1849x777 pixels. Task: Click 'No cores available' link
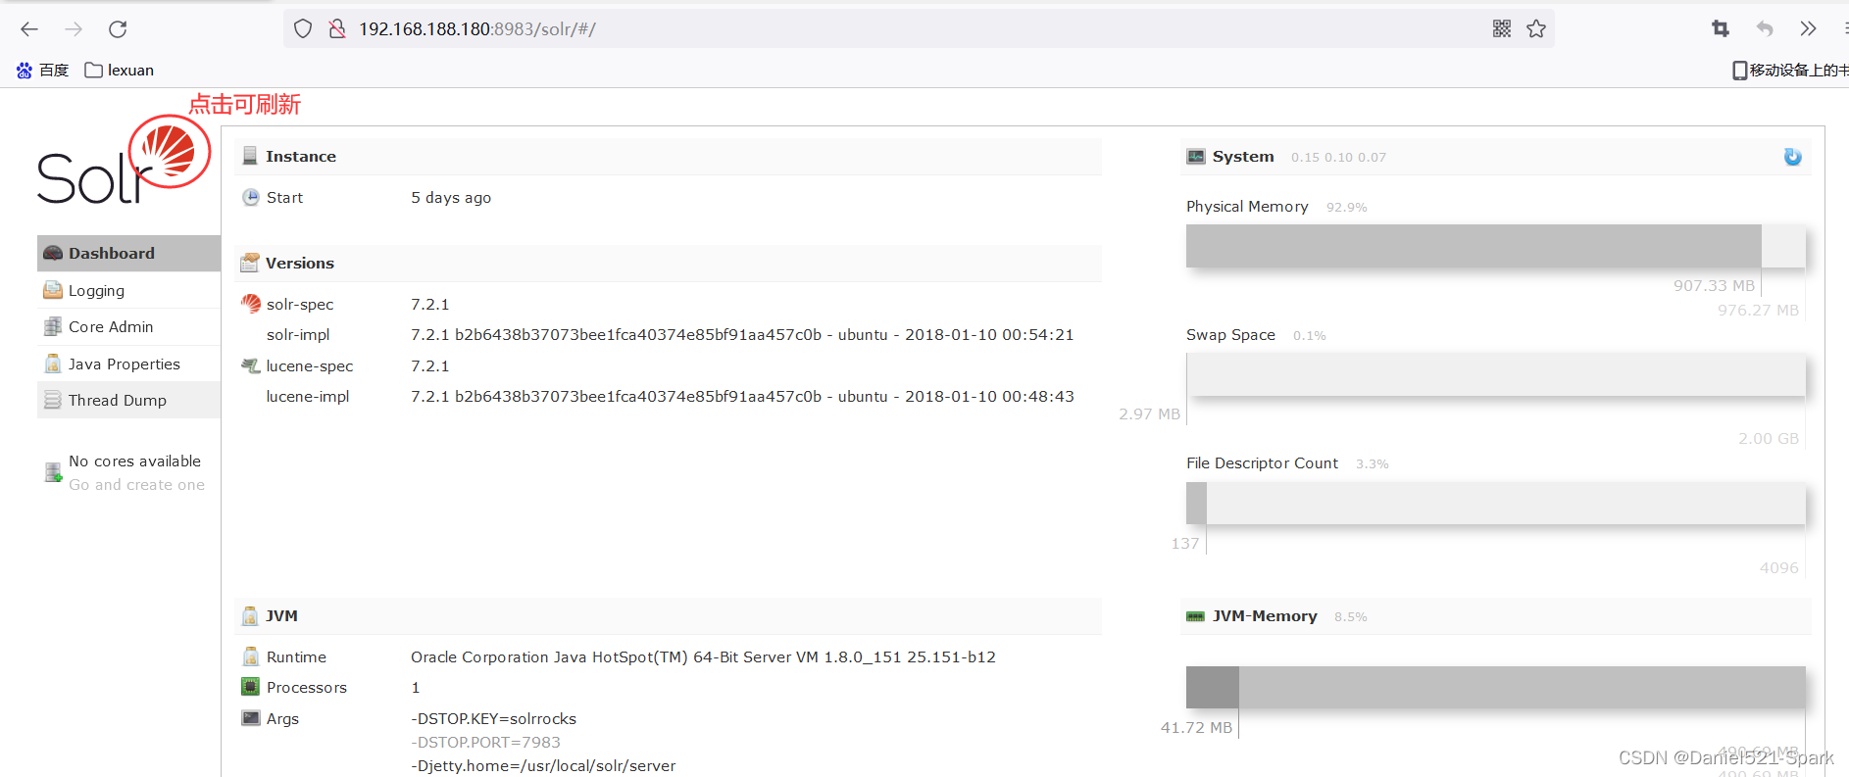coord(134,461)
